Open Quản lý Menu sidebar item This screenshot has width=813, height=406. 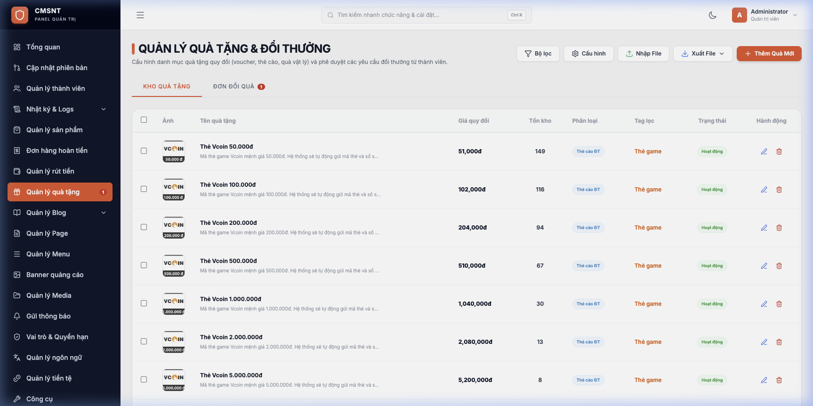[60, 254]
